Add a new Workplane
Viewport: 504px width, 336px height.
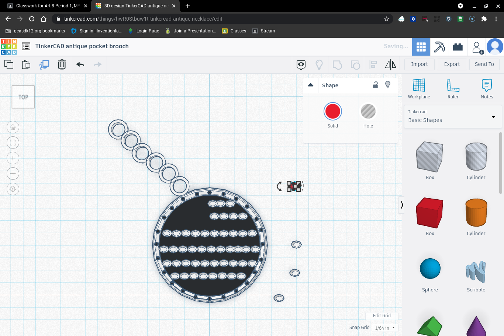coord(419,88)
